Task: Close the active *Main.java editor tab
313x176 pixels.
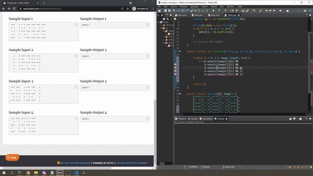Action: pos(239,15)
